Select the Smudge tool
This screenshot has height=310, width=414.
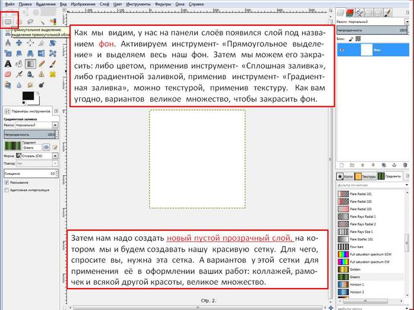tap(30, 85)
